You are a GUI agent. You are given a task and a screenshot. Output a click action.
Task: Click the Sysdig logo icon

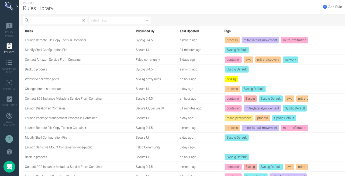(9, 6)
